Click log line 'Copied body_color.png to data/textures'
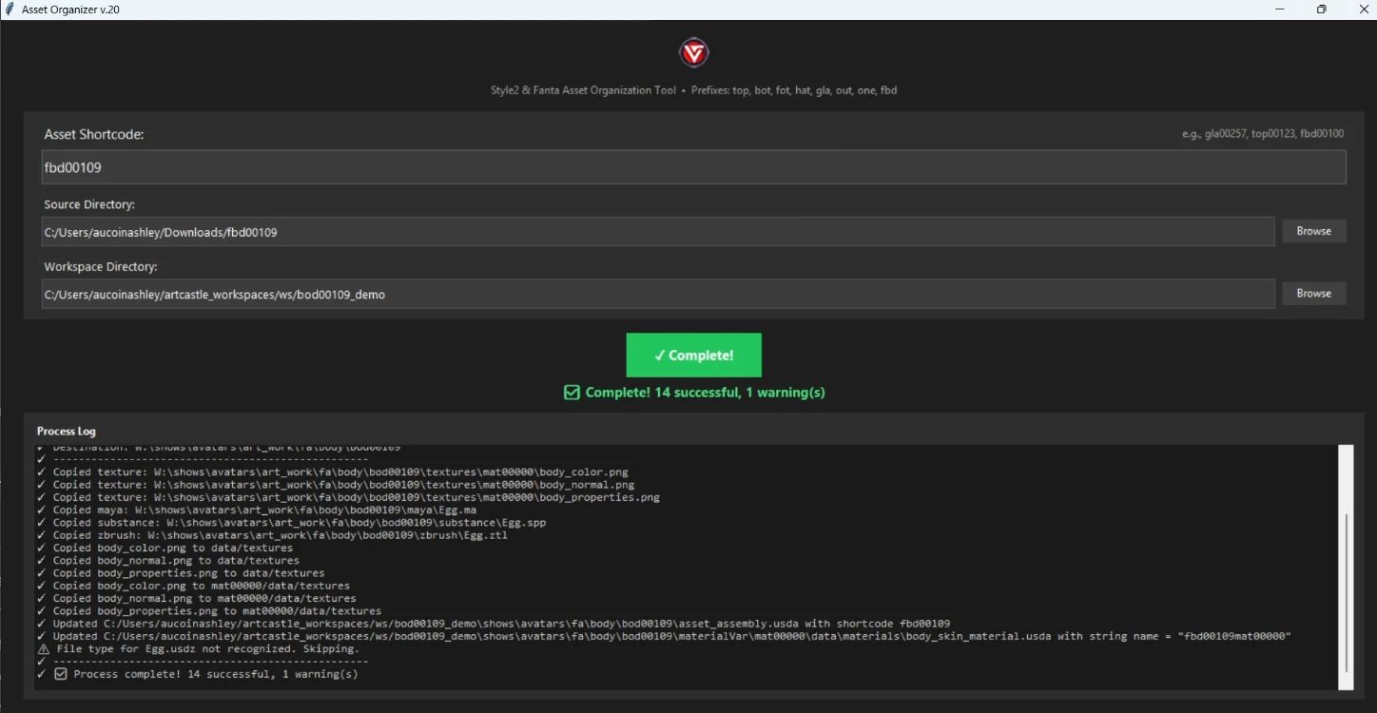The height and width of the screenshot is (713, 1377). coord(173,548)
